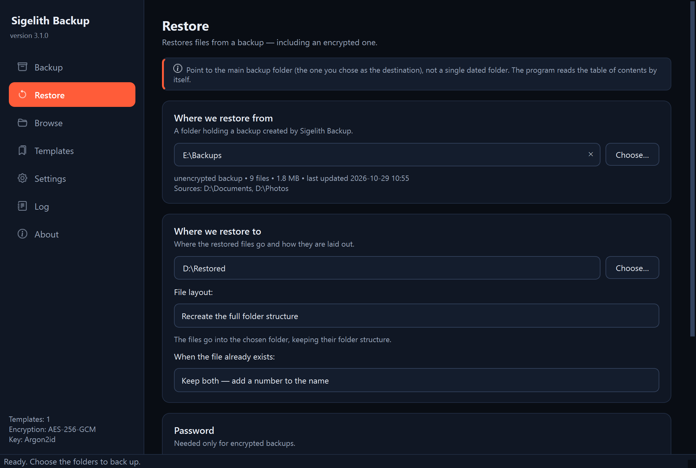Click the 'Sources: D:\Documents, D:\Photos' line

231,188
